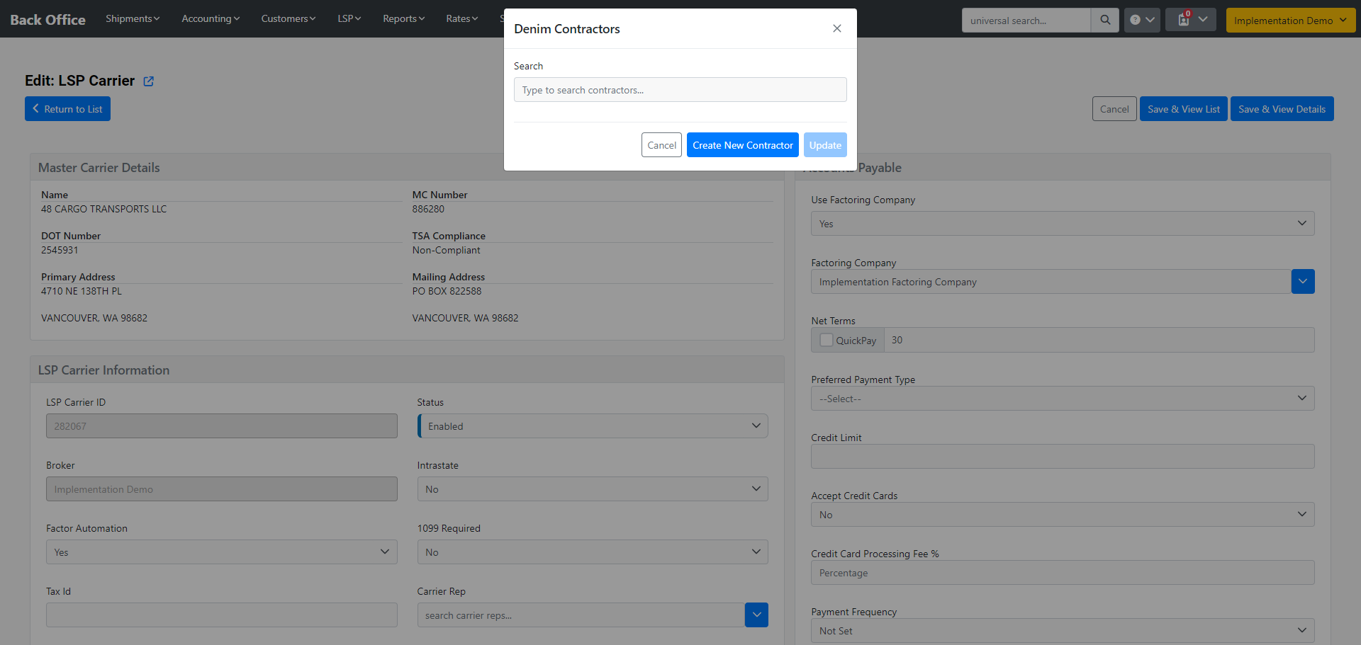Screen dimensions: 1361x645
Task: Click the Back Office logo
Action: tap(47, 20)
